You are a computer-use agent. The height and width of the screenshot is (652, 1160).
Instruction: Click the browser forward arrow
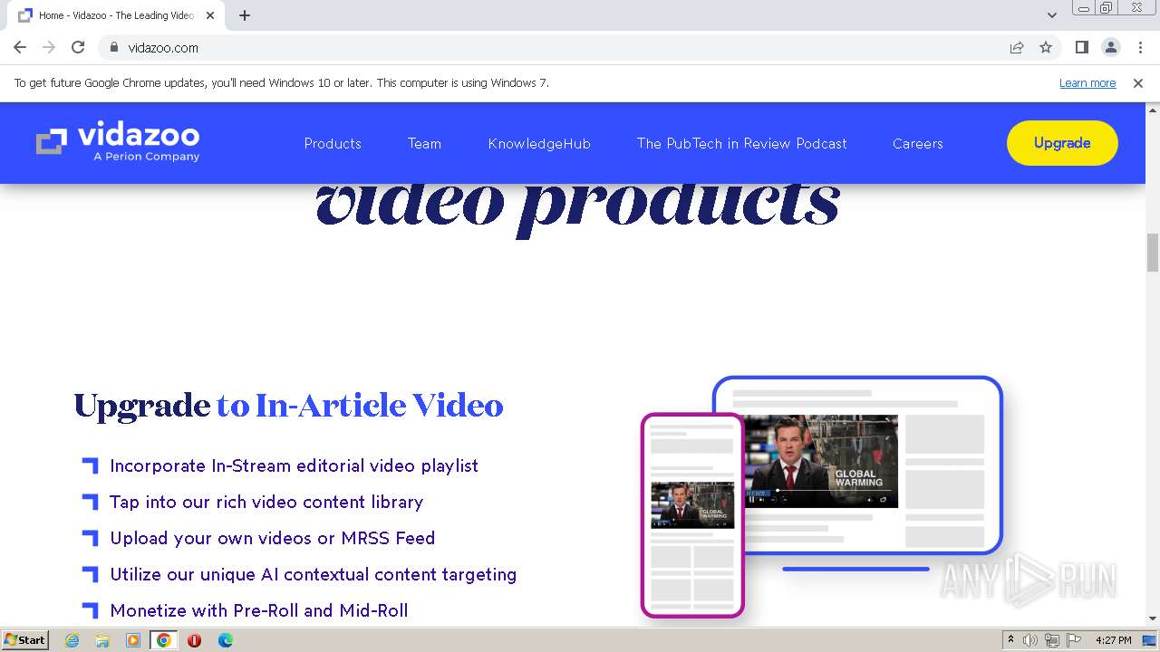(49, 47)
